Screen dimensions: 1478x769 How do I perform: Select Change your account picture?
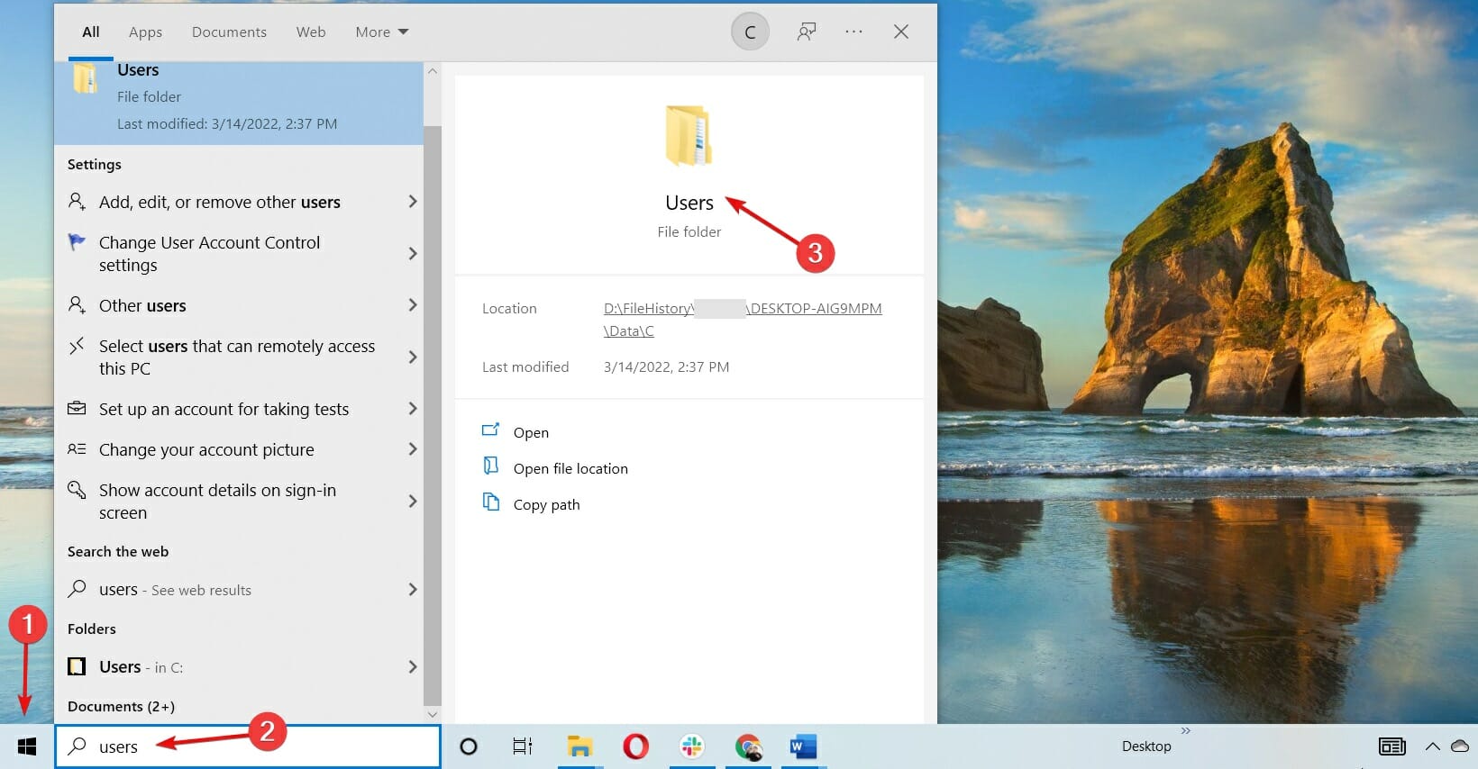click(206, 449)
